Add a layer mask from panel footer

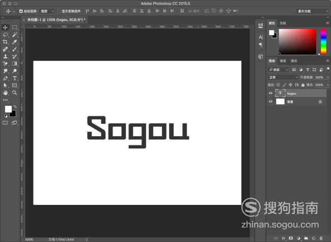pyautogui.click(x=291, y=238)
